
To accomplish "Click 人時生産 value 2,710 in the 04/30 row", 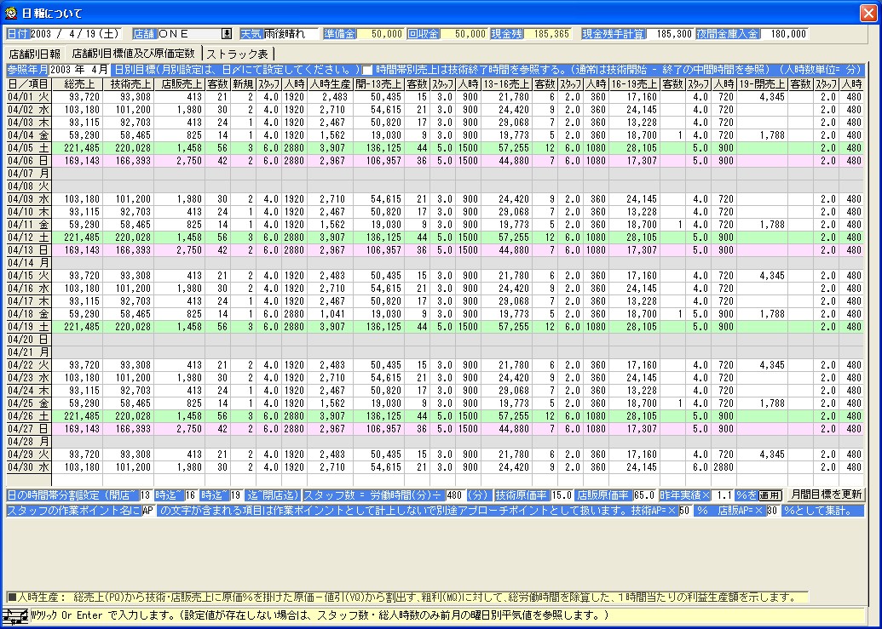I will (330, 467).
